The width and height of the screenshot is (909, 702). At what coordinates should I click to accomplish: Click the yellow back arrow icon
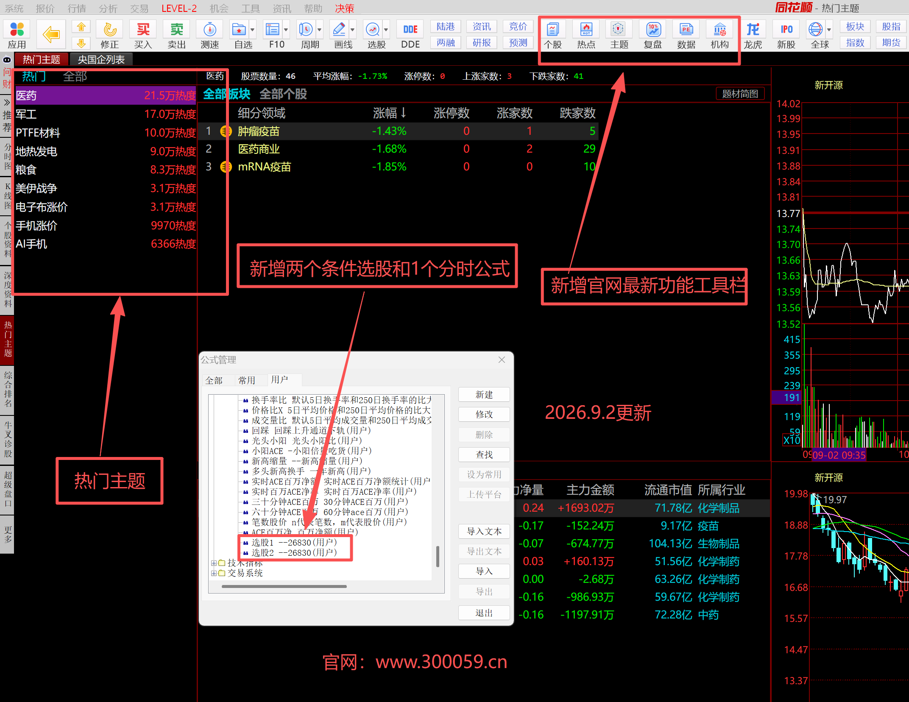[51, 34]
